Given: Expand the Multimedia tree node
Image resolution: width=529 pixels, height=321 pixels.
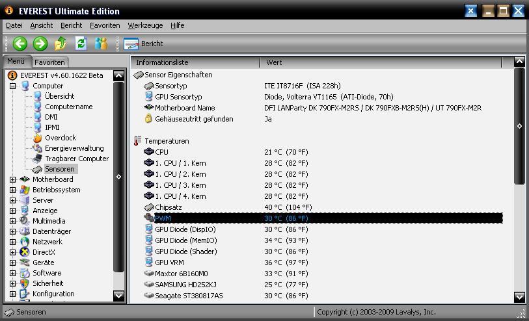Looking at the screenshot, I should [x=12, y=222].
